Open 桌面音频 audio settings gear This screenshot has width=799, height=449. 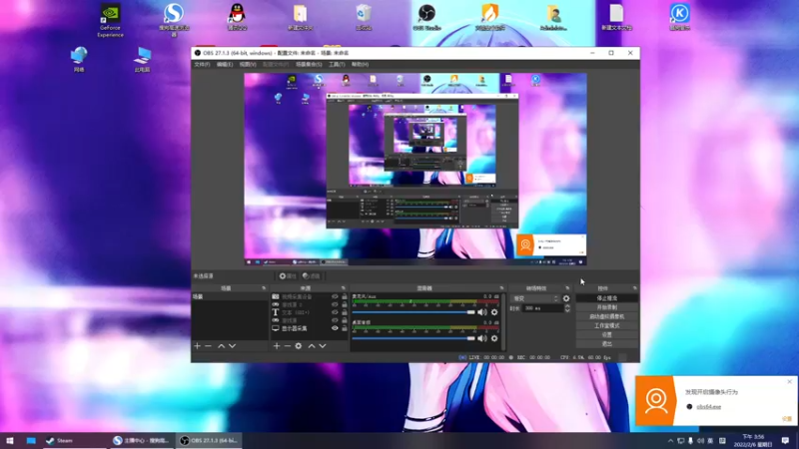[x=494, y=338]
